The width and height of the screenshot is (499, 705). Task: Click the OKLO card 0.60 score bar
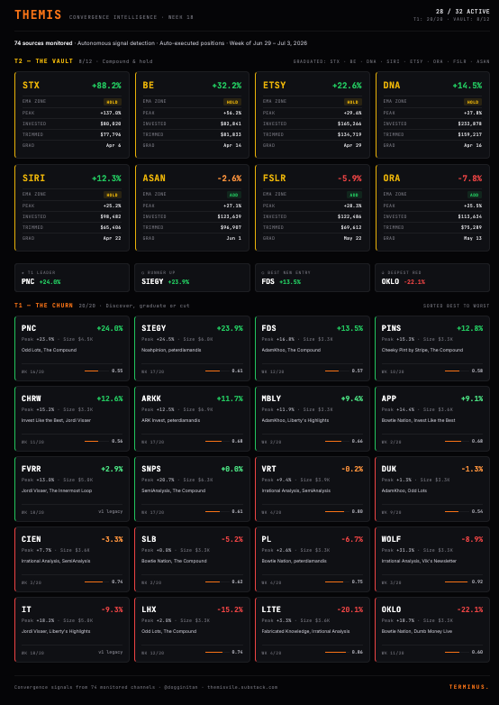[457, 652]
